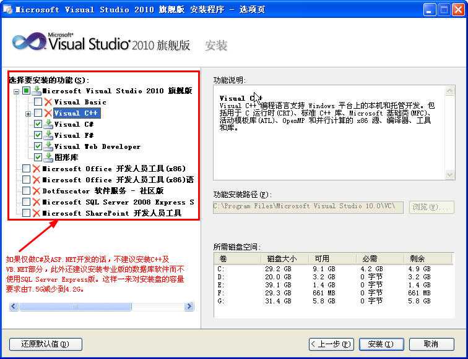Image resolution: width=468 pixels, height=359 pixels.
Task: Minimize the setup window
Action: (429, 10)
